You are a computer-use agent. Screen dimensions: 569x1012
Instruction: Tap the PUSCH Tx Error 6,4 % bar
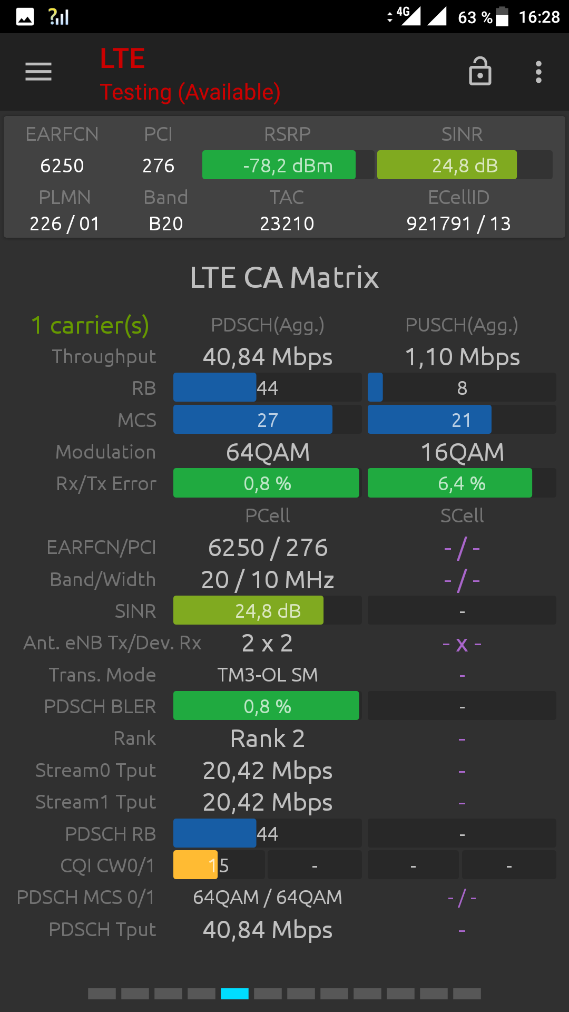coord(462,483)
